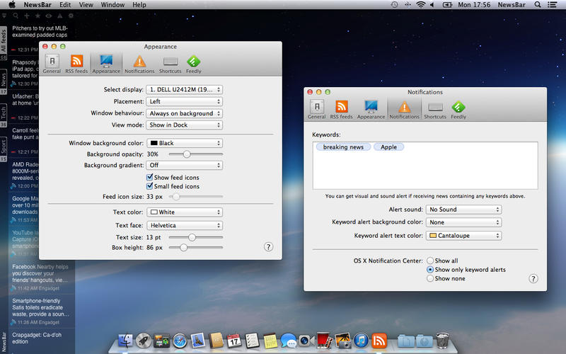
Task: Open Safari from the Dock
Action: pyautogui.click(x=180, y=341)
